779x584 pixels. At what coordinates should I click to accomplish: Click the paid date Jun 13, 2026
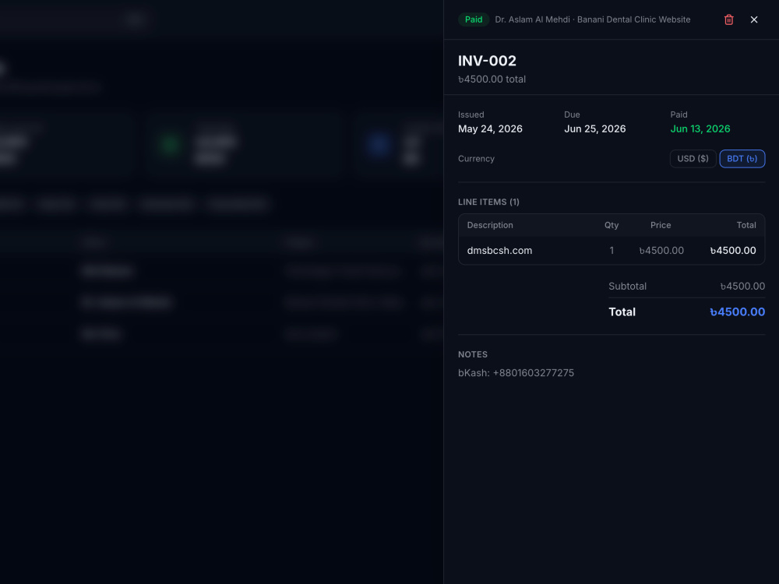click(x=700, y=128)
